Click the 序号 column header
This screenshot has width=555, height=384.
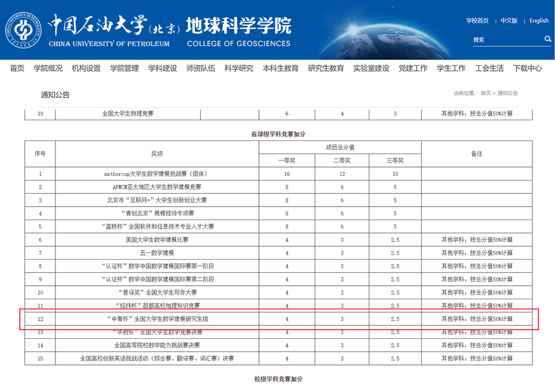[x=40, y=154]
